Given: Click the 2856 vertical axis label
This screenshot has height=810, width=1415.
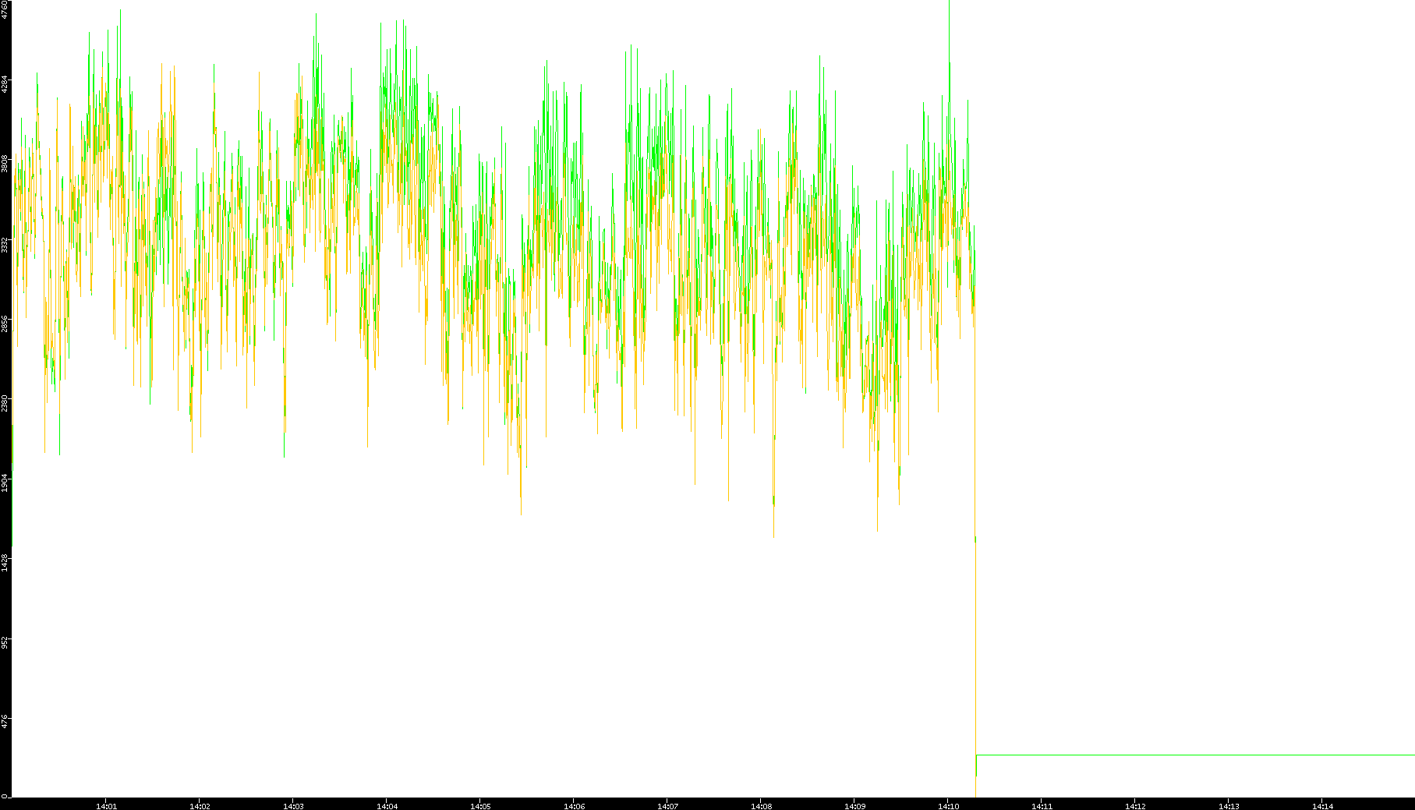Looking at the screenshot, I should click(x=5, y=324).
